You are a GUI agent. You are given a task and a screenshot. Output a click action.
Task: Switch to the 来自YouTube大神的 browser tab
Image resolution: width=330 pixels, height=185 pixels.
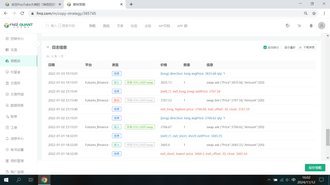pyautogui.click(x=32, y=4)
